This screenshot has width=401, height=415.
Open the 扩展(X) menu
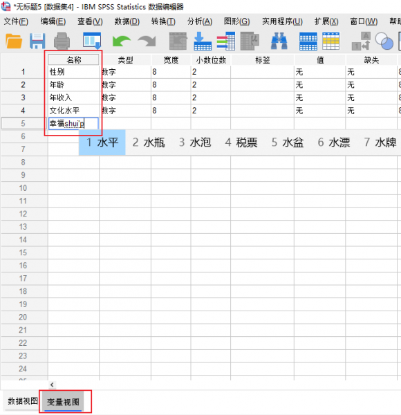326,21
